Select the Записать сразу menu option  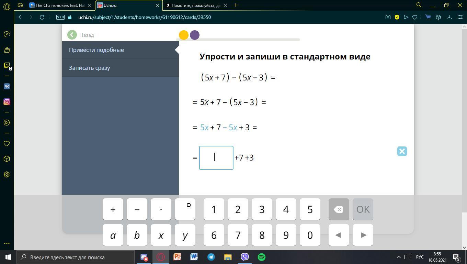tap(89, 68)
